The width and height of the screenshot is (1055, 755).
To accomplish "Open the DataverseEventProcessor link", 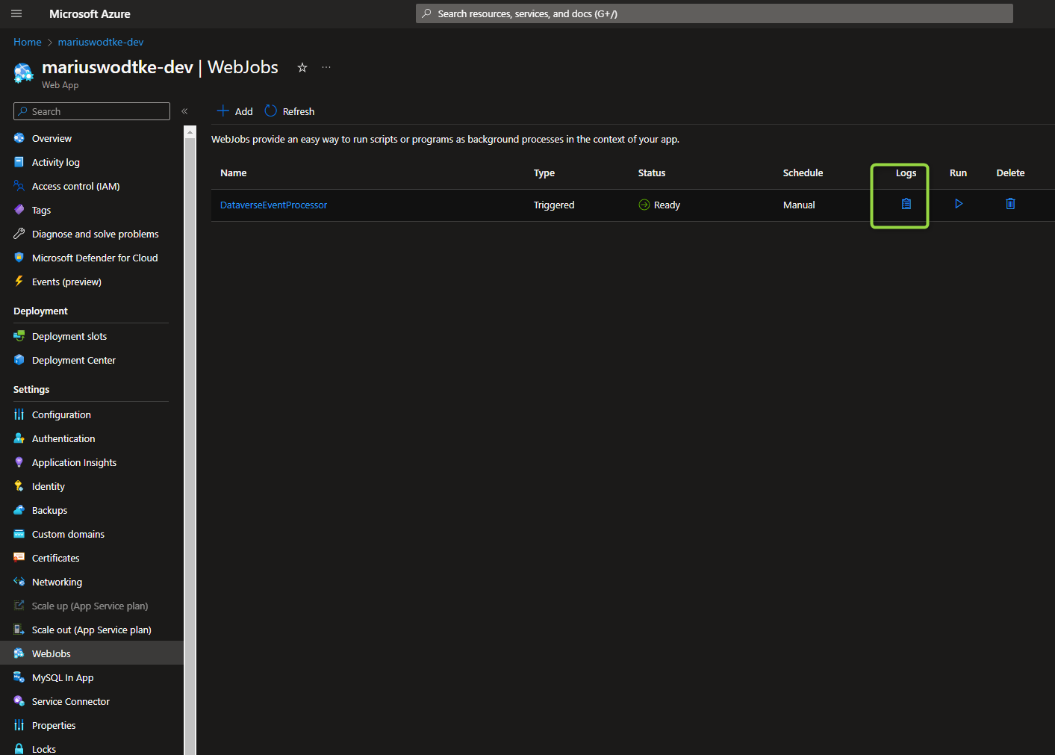I will [x=273, y=205].
